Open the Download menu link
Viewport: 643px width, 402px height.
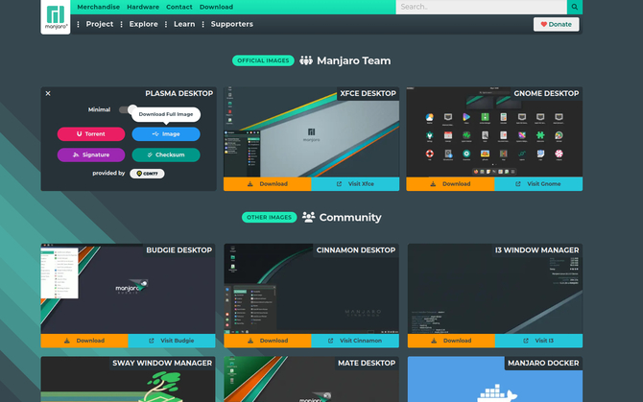216,7
